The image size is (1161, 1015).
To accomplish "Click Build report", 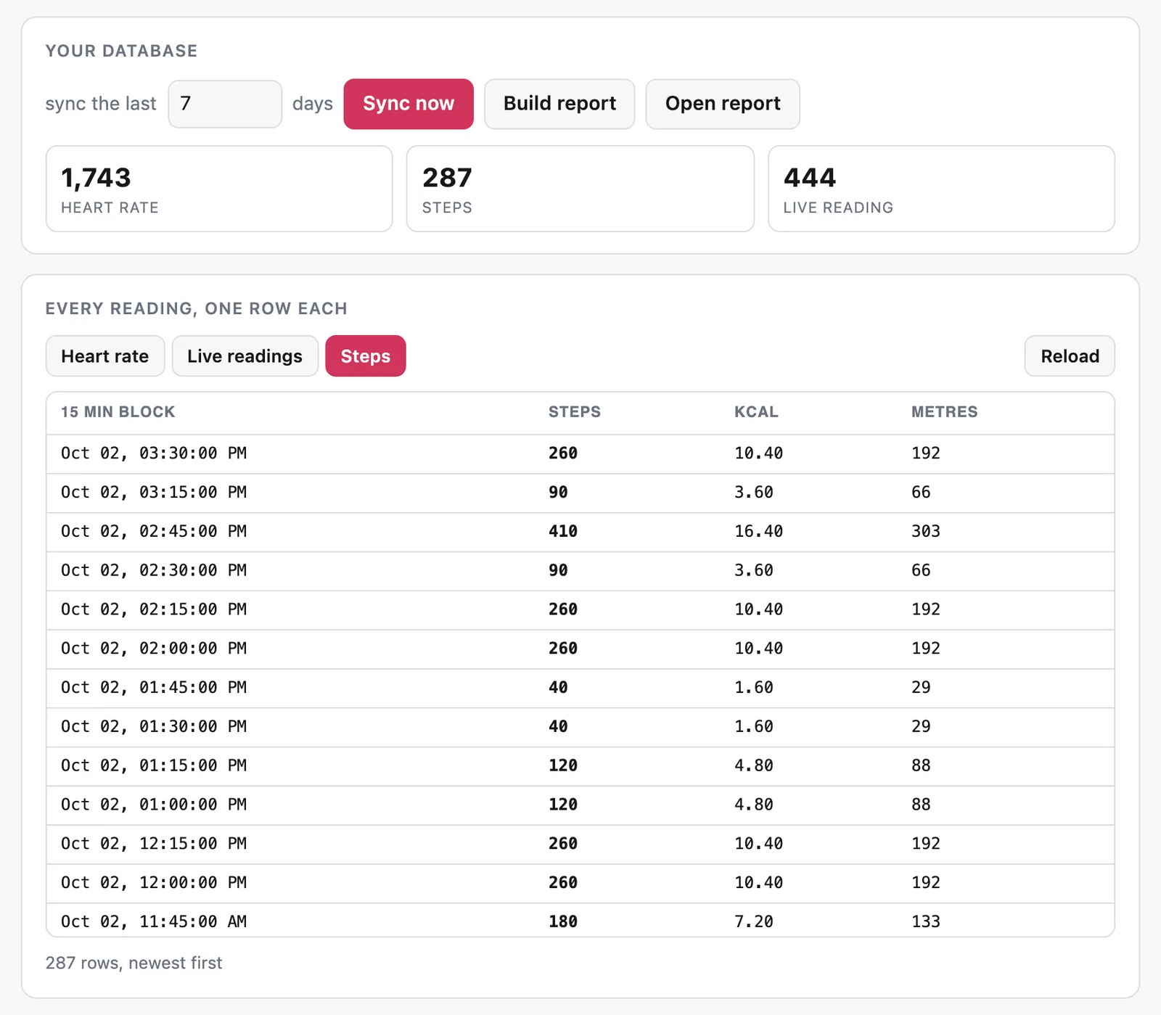I will tap(559, 104).
